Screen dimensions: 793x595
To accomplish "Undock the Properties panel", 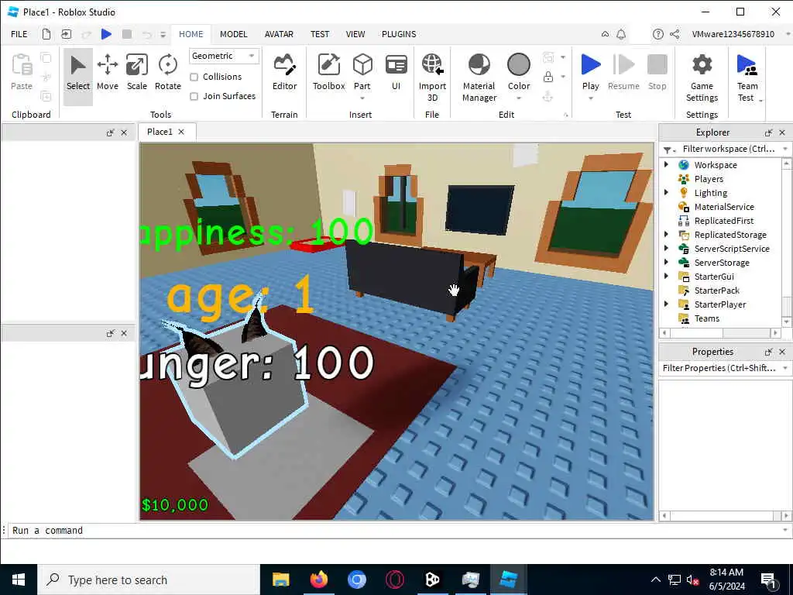I will (768, 352).
